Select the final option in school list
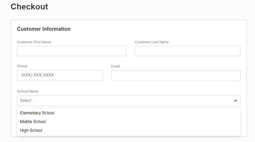 pyautogui.click(x=129, y=130)
